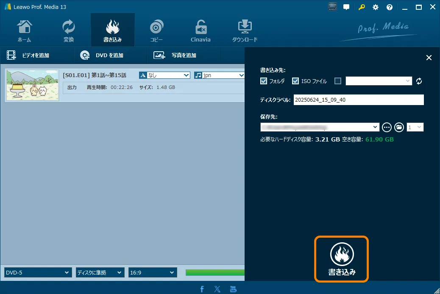Browse for save location with ellipsis button
The width and height of the screenshot is (440, 294).
pos(387,128)
